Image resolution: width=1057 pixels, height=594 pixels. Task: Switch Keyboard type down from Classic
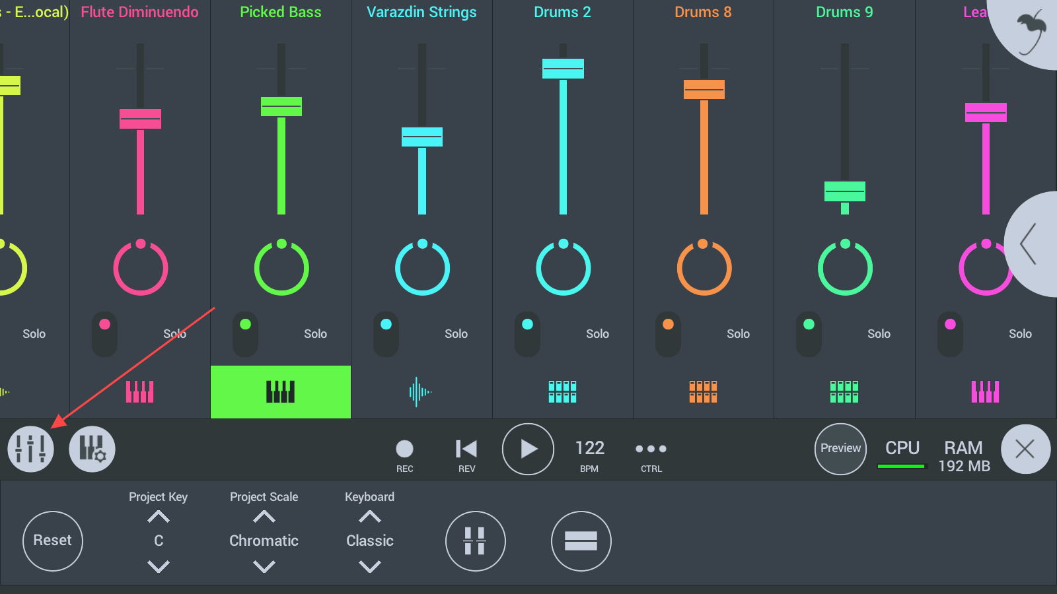(370, 566)
